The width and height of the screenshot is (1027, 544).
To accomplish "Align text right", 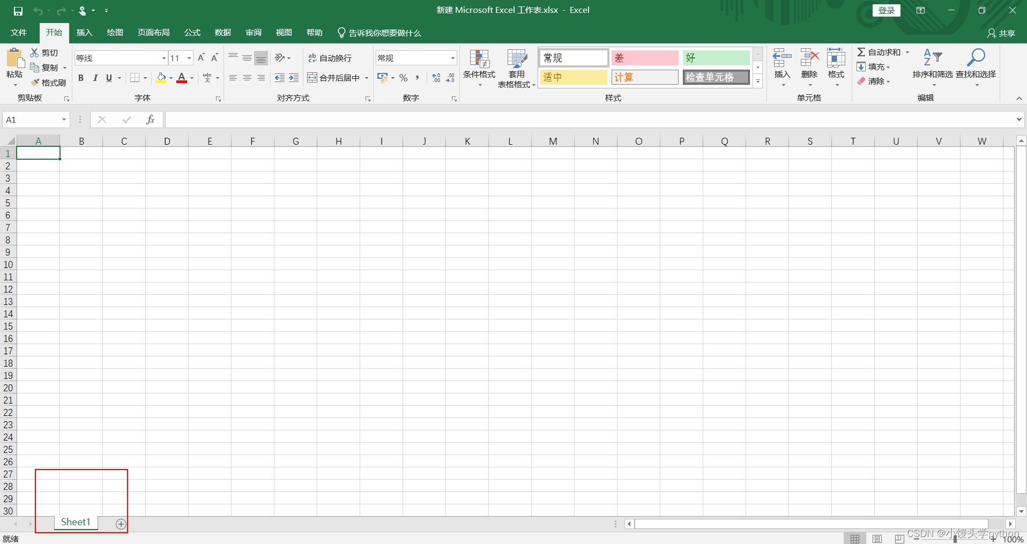I will (261, 78).
